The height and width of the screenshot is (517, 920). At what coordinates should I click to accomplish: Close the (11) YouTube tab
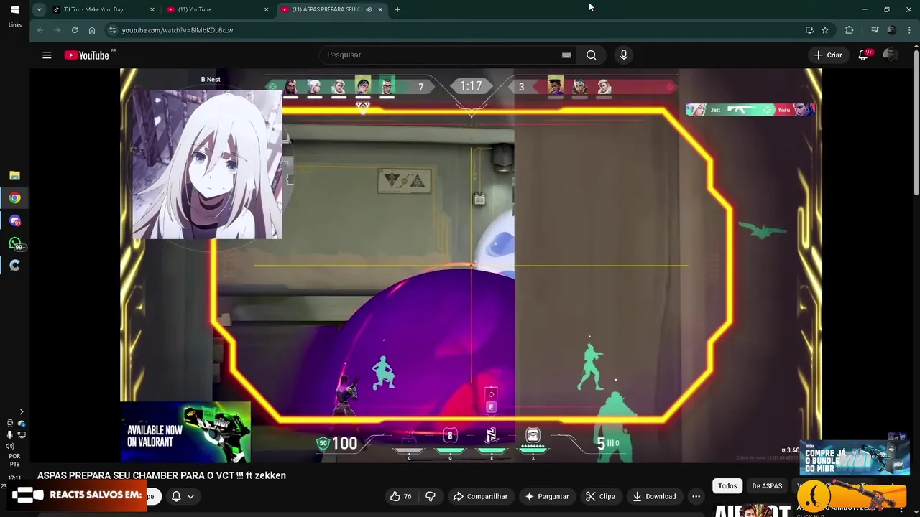(x=267, y=9)
